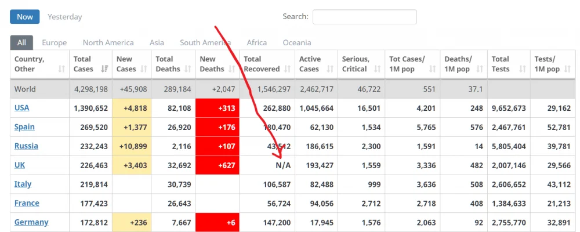Focus the Search input field
Image resolution: width=580 pixels, height=232 pixels.
point(365,17)
